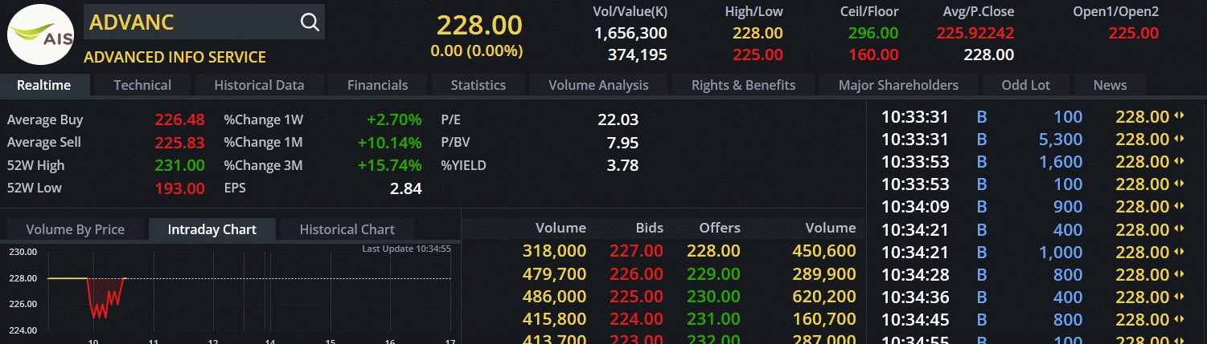The width and height of the screenshot is (1207, 344).
Task: Click the offer volume 620,200
Action: point(824,297)
